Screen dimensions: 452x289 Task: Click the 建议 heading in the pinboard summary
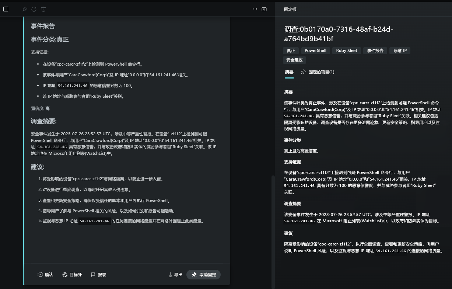[x=288, y=233]
